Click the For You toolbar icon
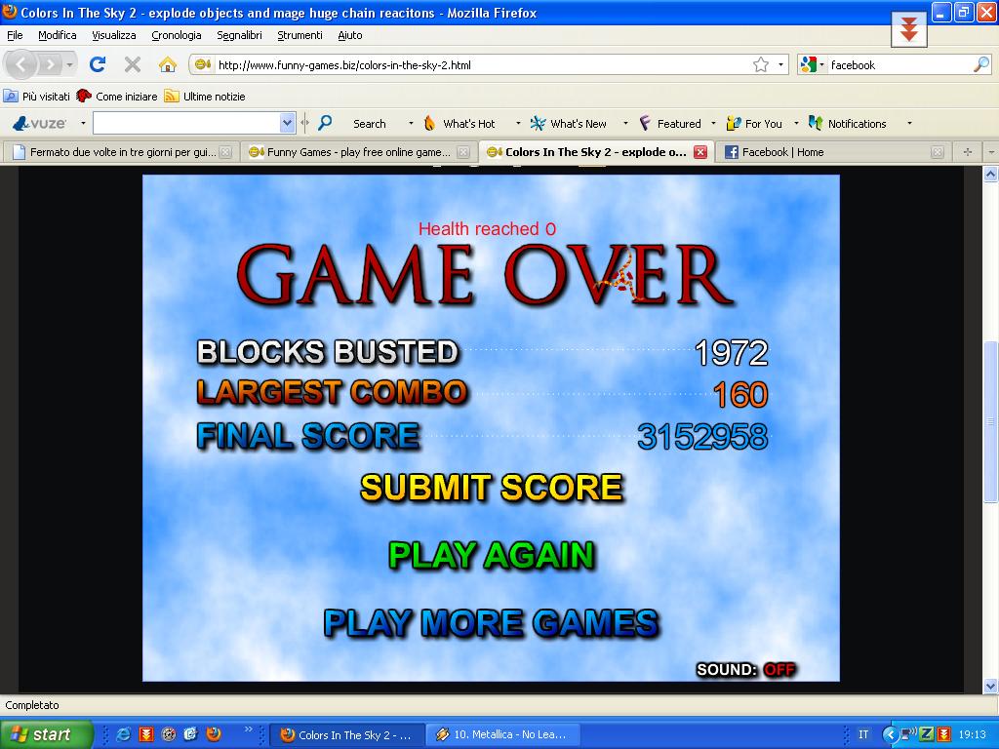Viewport: 999px width, 749px height. [x=734, y=124]
